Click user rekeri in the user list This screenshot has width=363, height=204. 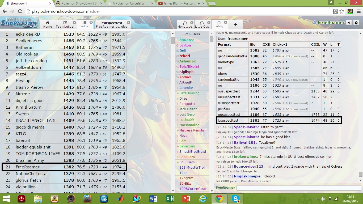(x=184, y=56)
